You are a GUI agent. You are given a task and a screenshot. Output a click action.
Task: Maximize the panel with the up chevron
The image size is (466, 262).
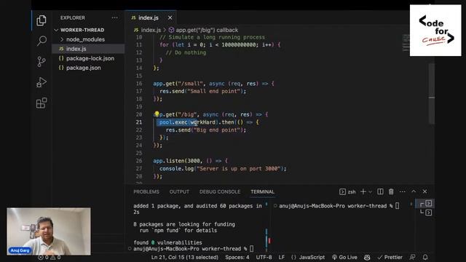[x=414, y=191]
